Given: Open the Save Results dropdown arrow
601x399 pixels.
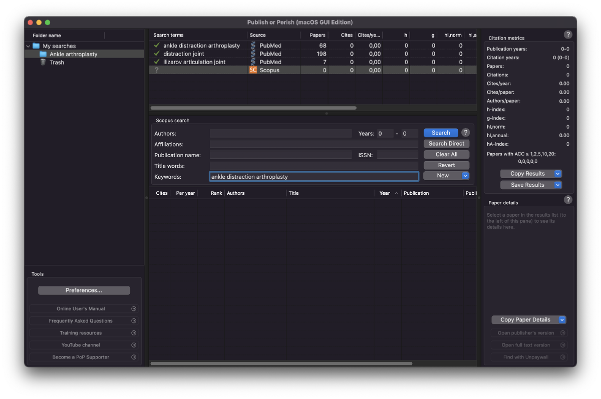Looking at the screenshot, I should 558,185.
